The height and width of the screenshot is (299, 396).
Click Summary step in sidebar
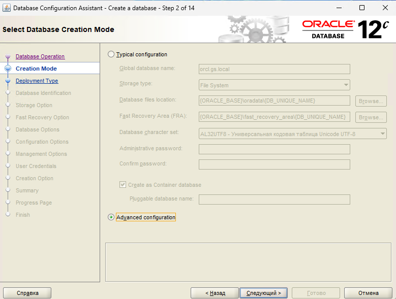coord(27,190)
